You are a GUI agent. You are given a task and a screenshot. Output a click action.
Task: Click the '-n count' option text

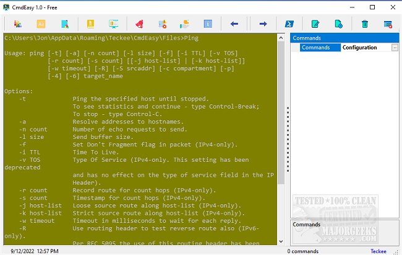coord(33,129)
